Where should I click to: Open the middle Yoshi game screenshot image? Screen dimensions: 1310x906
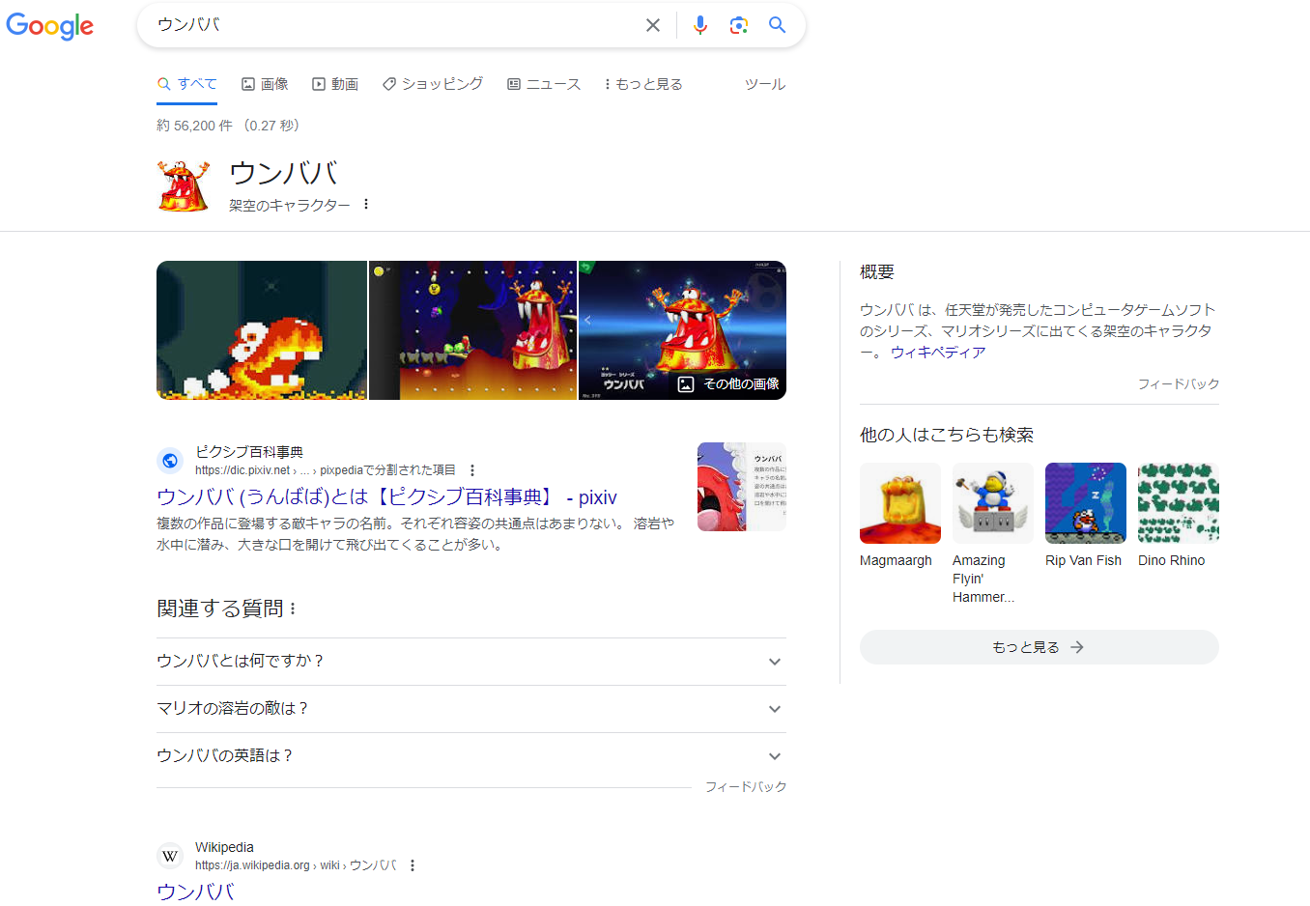click(472, 330)
